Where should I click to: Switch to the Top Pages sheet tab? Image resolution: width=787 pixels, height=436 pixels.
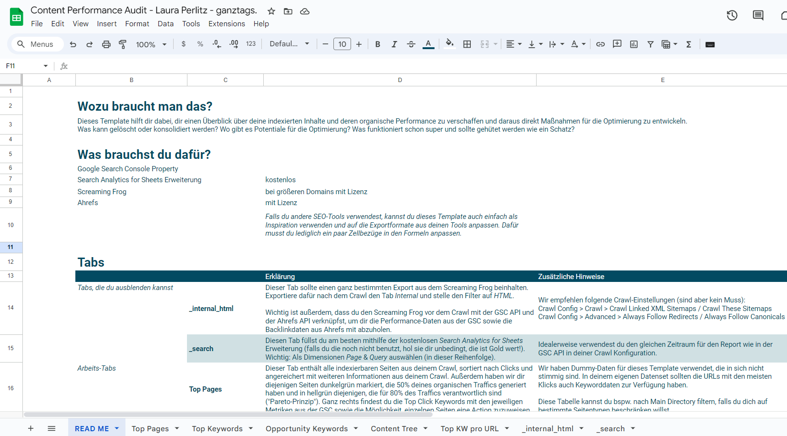click(150, 428)
